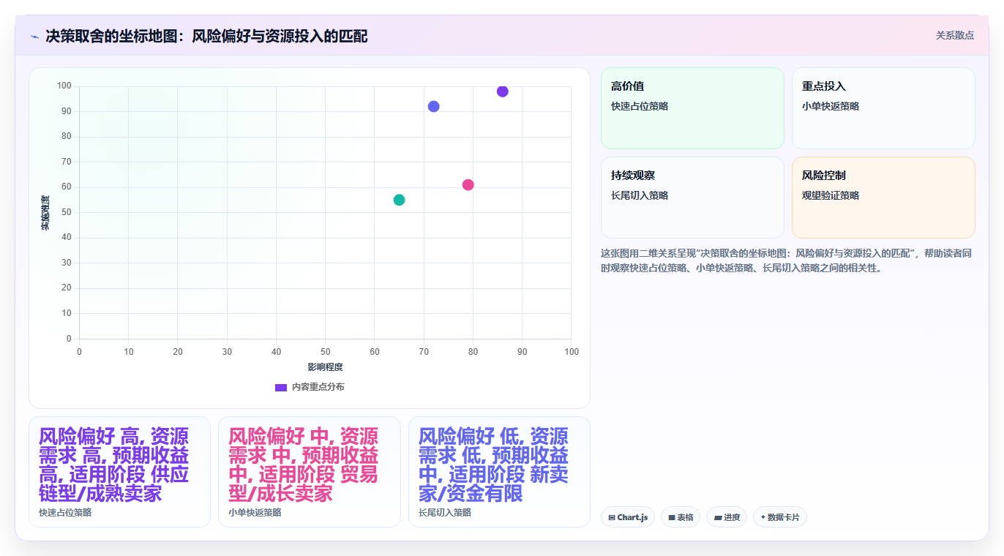Click the 影响程度 x-axis title

point(325,367)
